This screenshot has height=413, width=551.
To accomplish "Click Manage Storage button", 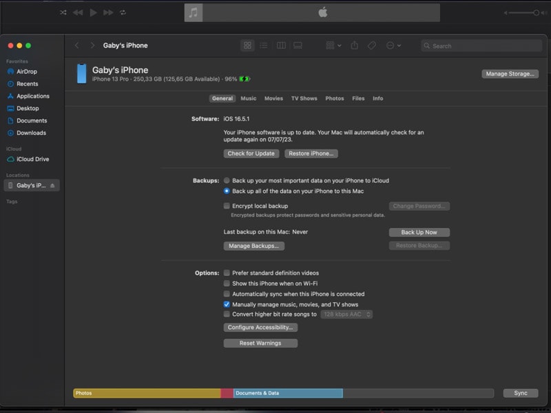I will (510, 74).
